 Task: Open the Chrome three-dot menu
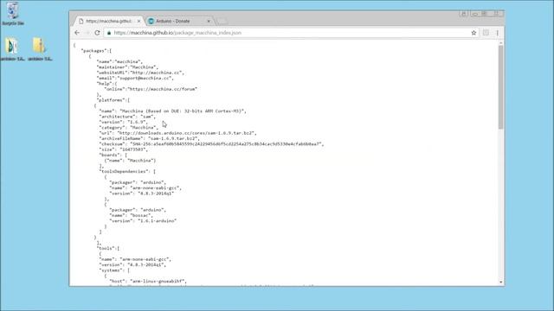point(498,33)
